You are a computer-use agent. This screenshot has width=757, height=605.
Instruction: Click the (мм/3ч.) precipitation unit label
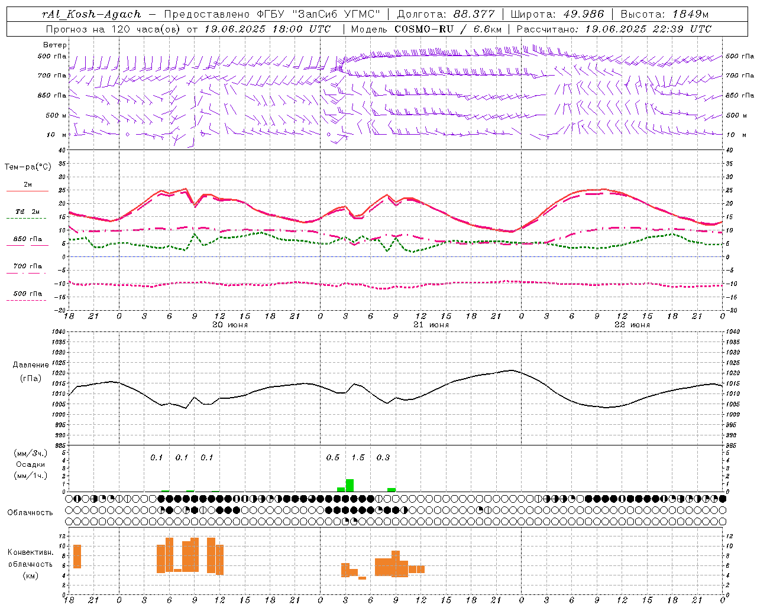click(x=30, y=453)
